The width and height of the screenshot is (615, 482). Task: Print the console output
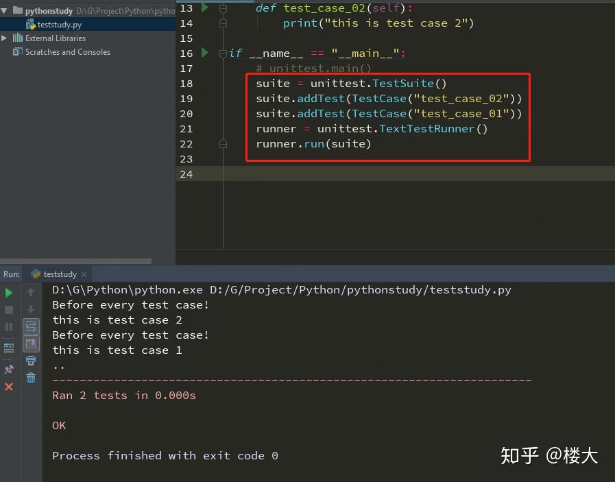[31, 361]
